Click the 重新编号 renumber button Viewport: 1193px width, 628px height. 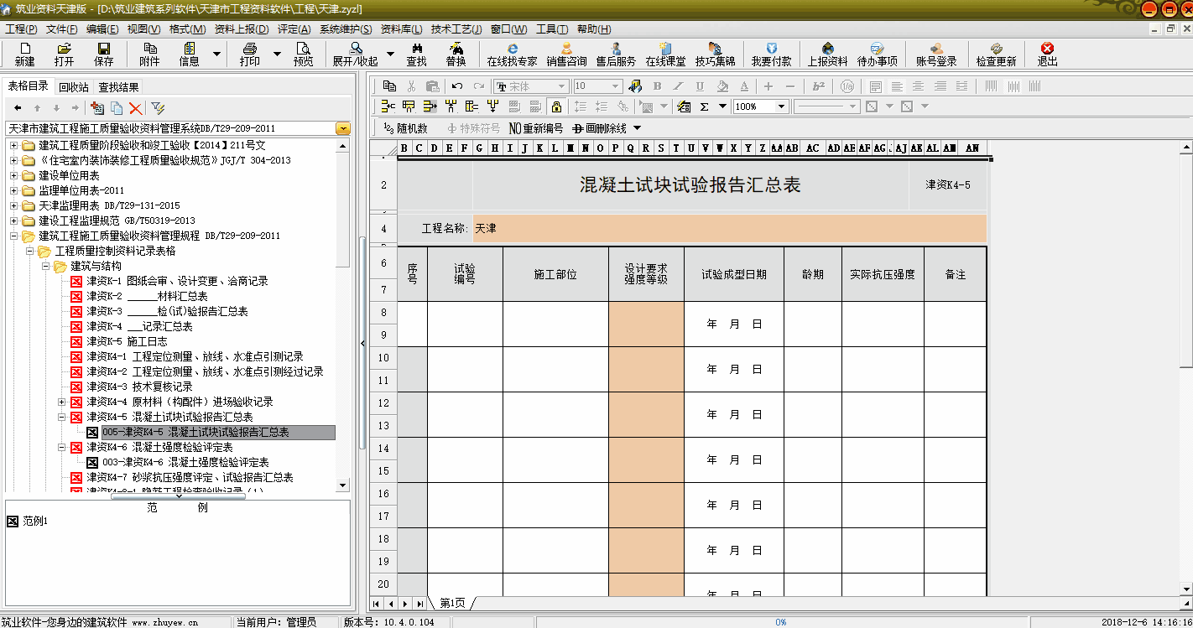[x=536, y=128]
